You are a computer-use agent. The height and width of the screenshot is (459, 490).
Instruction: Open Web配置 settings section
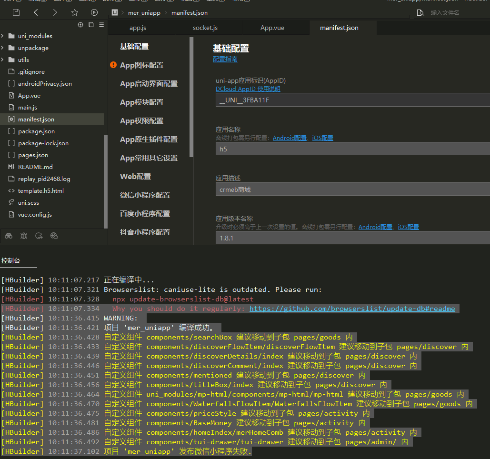point(135,177)
